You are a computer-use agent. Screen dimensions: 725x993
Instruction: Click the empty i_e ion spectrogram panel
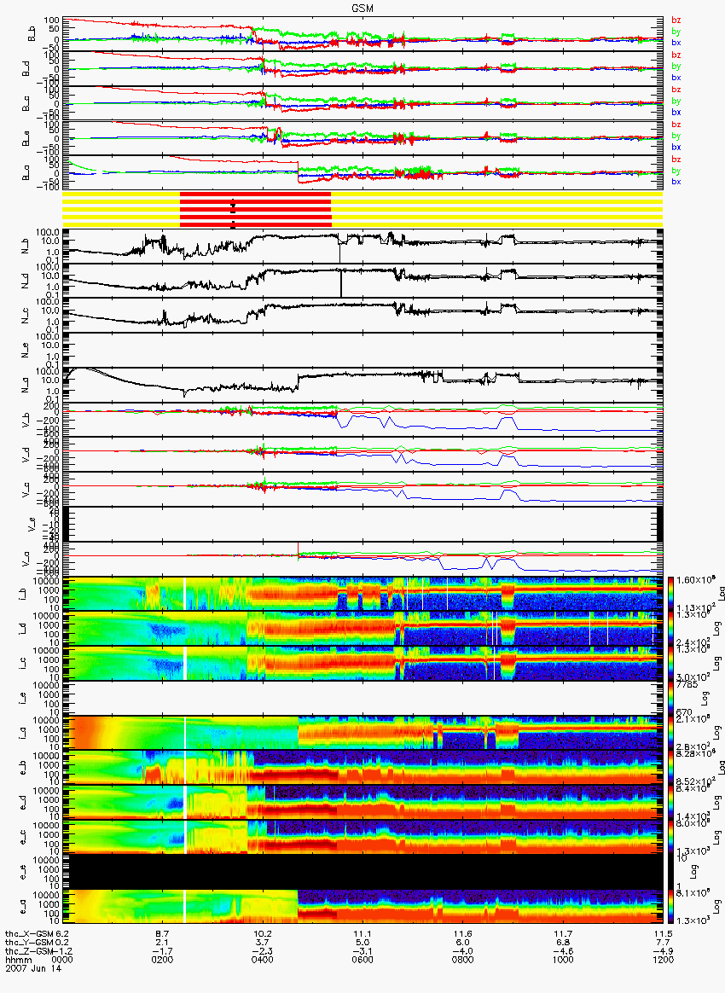pos(362,699)
